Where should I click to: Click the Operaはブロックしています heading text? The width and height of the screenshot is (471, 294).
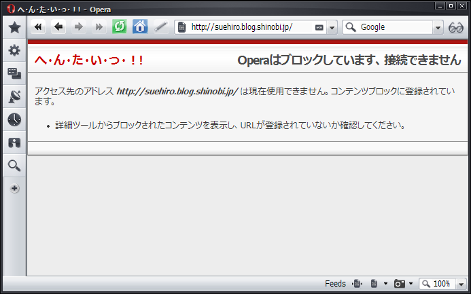[349, 60]
